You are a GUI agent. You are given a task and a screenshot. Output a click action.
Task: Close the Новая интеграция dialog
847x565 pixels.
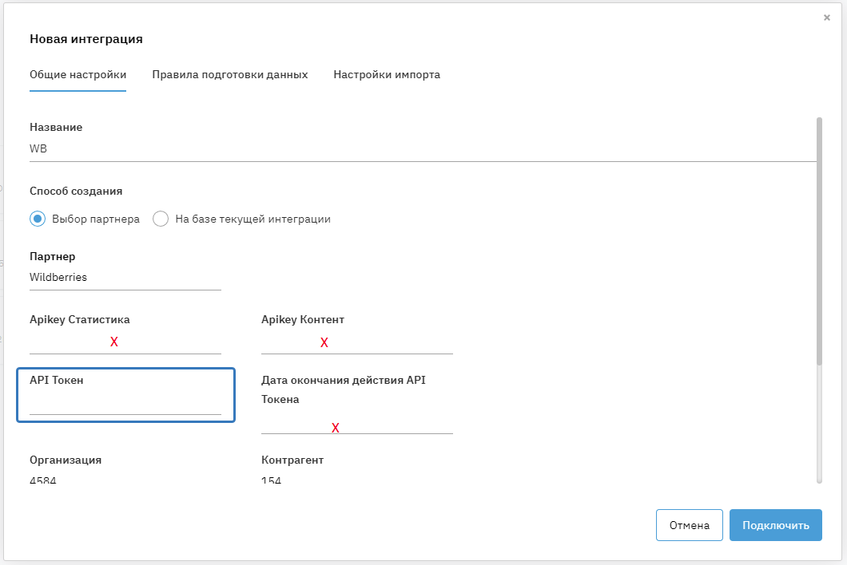826,18
